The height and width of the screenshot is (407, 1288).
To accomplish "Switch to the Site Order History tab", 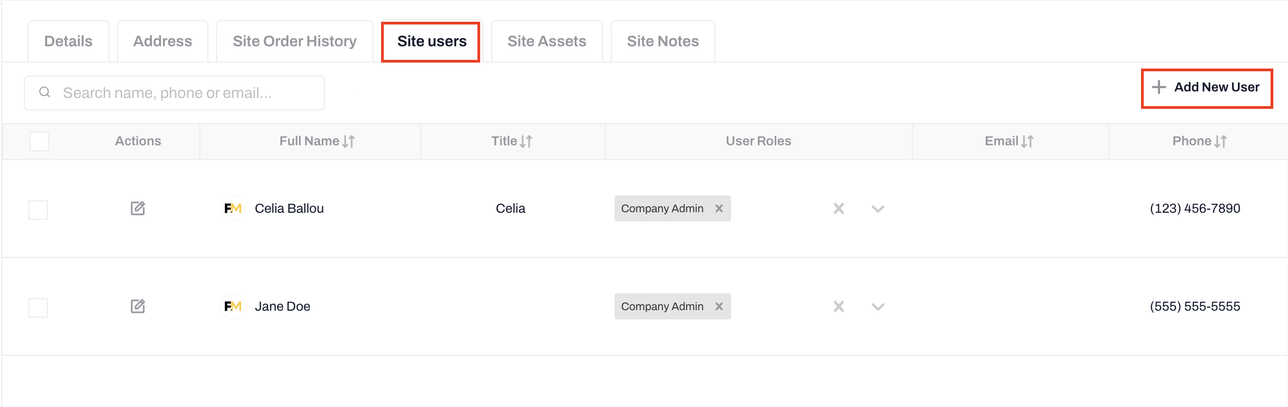I will point(295,41).
